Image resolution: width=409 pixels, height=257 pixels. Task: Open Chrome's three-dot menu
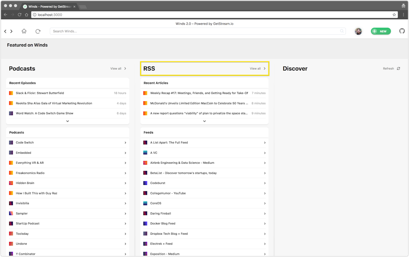(x=403, y=15)
